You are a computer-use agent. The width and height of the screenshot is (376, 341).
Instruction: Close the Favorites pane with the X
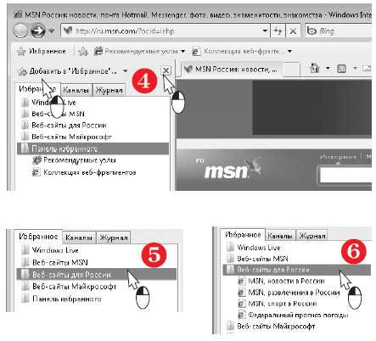pyautogui.click(x=166, y=70)
